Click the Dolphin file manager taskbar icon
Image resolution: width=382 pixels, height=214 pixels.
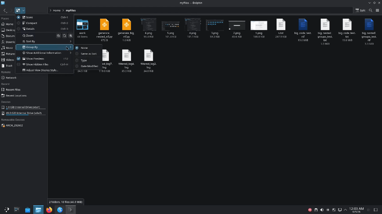point(38,210)
